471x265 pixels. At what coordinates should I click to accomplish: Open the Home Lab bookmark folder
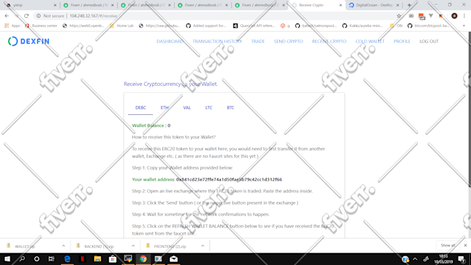(x=121, y=26)
